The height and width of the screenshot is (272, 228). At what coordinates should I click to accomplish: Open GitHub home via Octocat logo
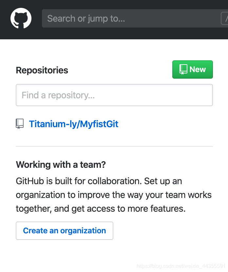21,18
